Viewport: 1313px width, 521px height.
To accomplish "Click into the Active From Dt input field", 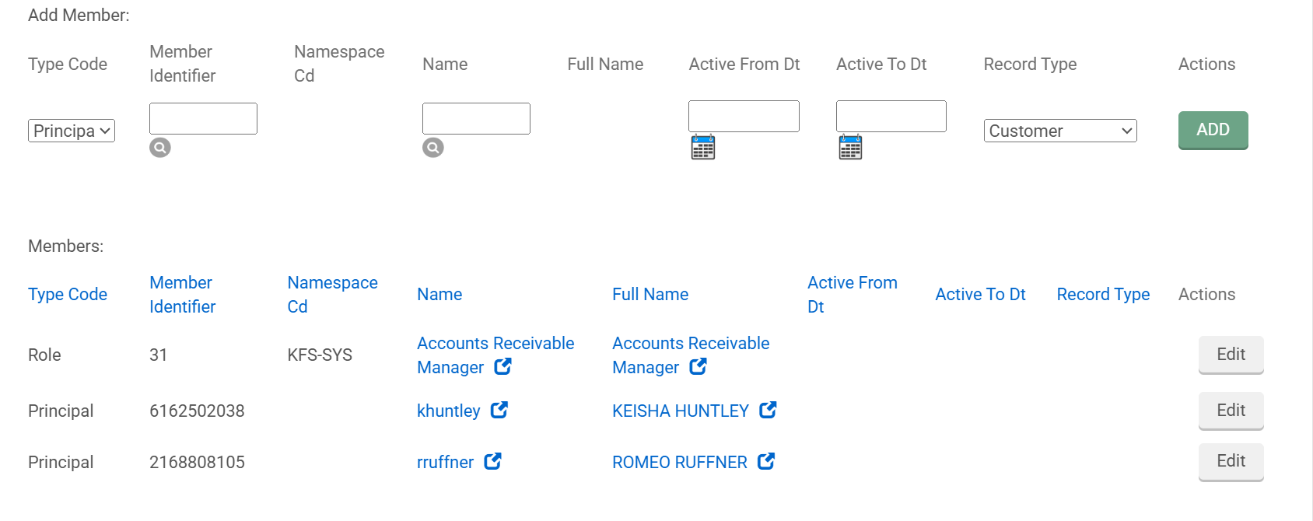I will pyautogui.click(x=744, y=117).
